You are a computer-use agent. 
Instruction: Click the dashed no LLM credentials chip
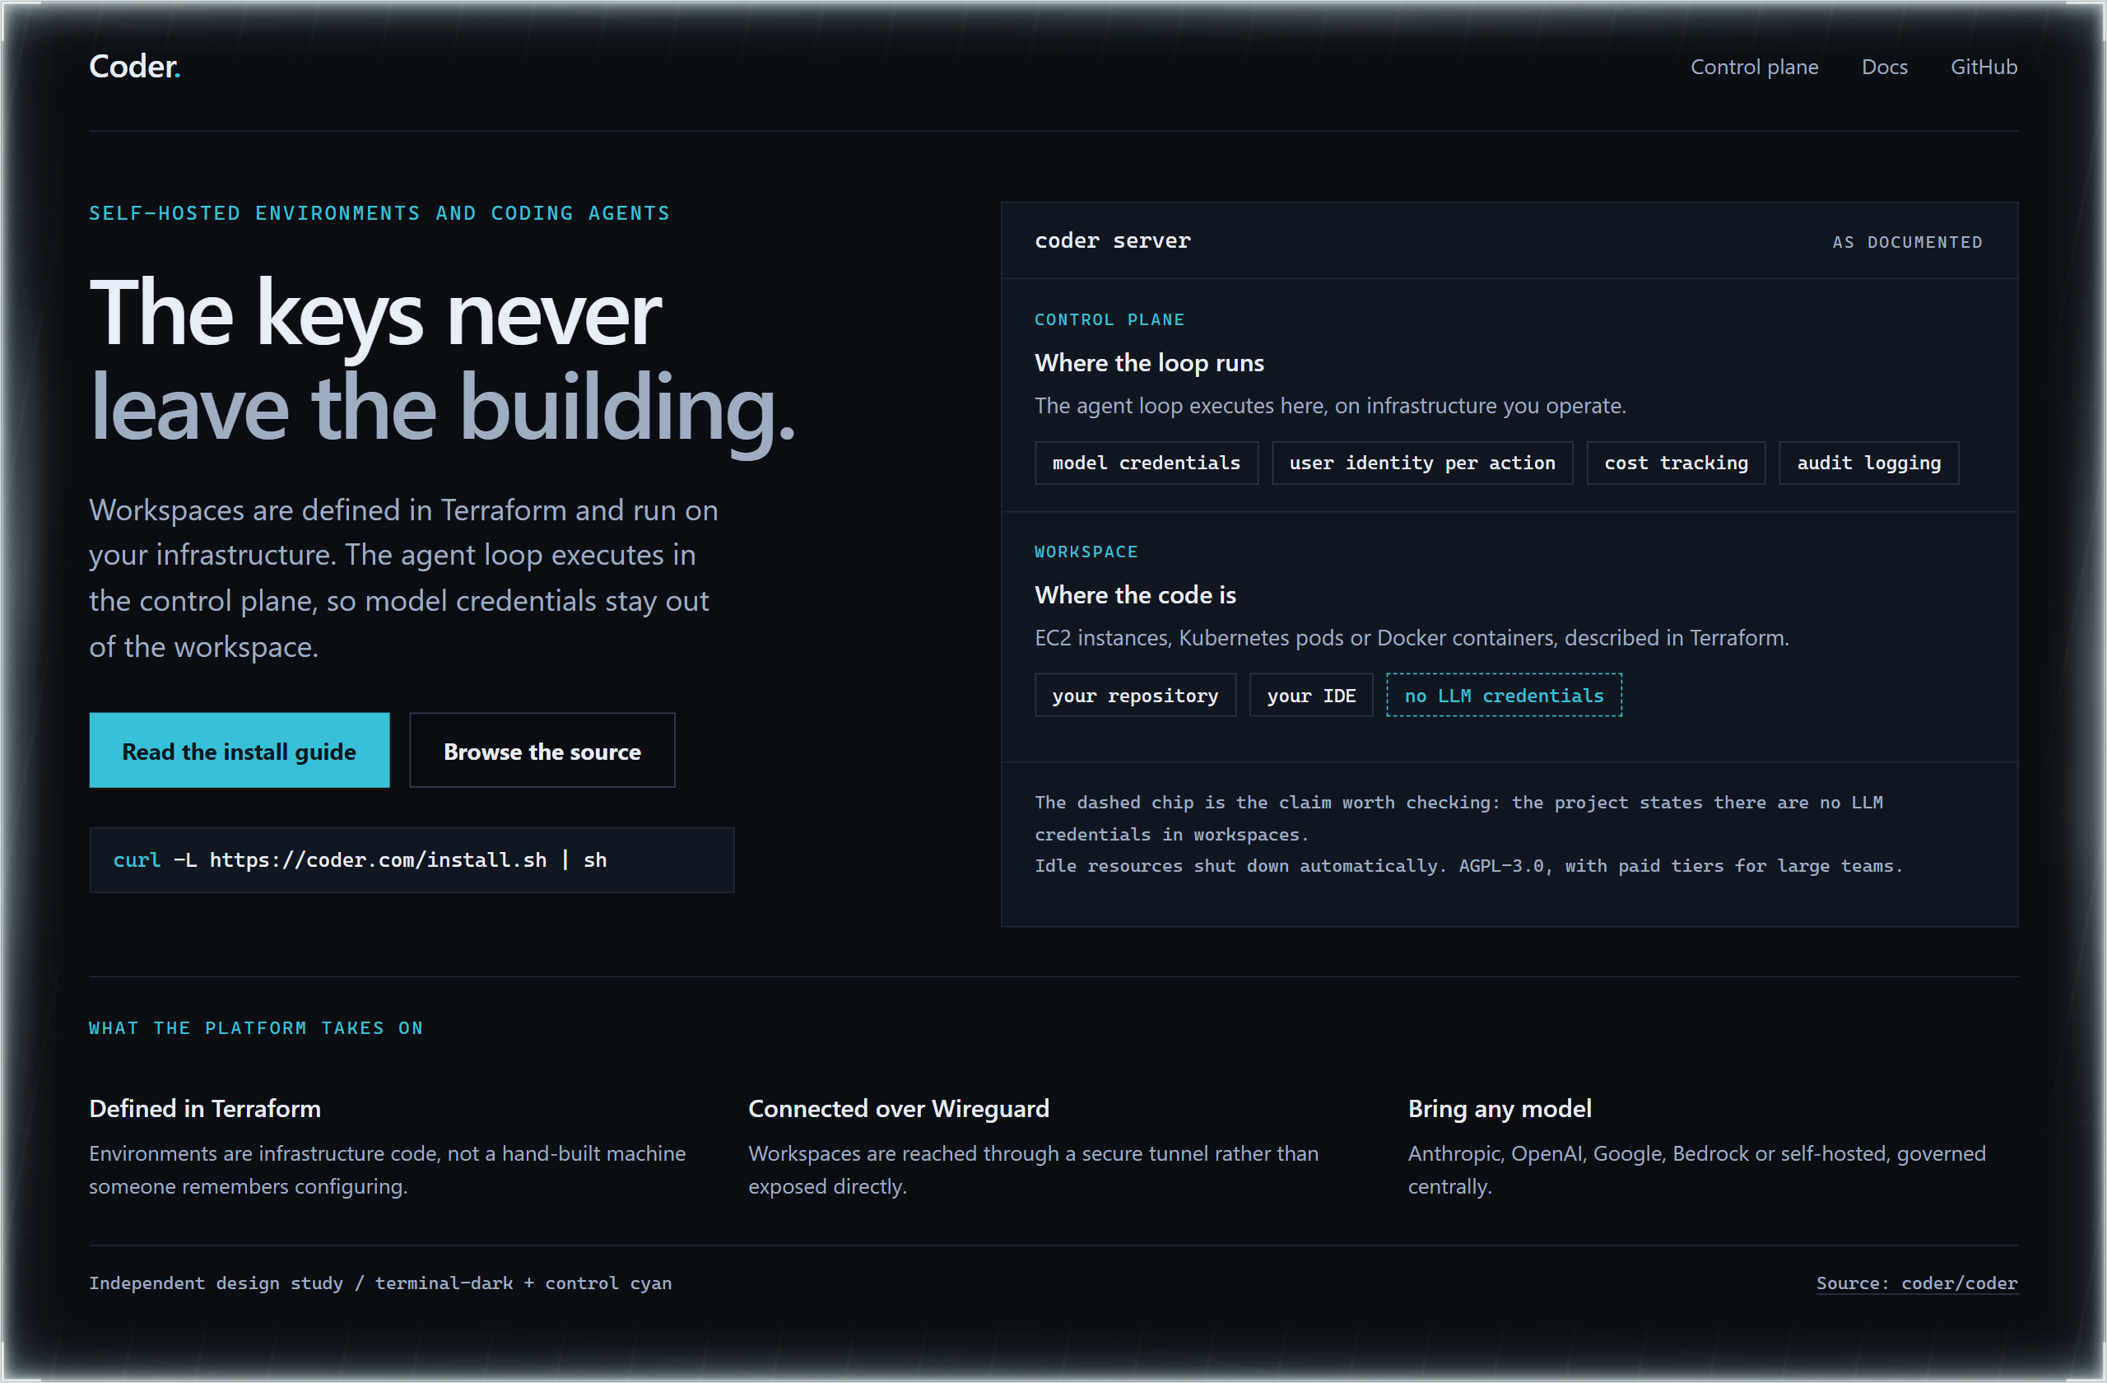(x=1504, y=696)
